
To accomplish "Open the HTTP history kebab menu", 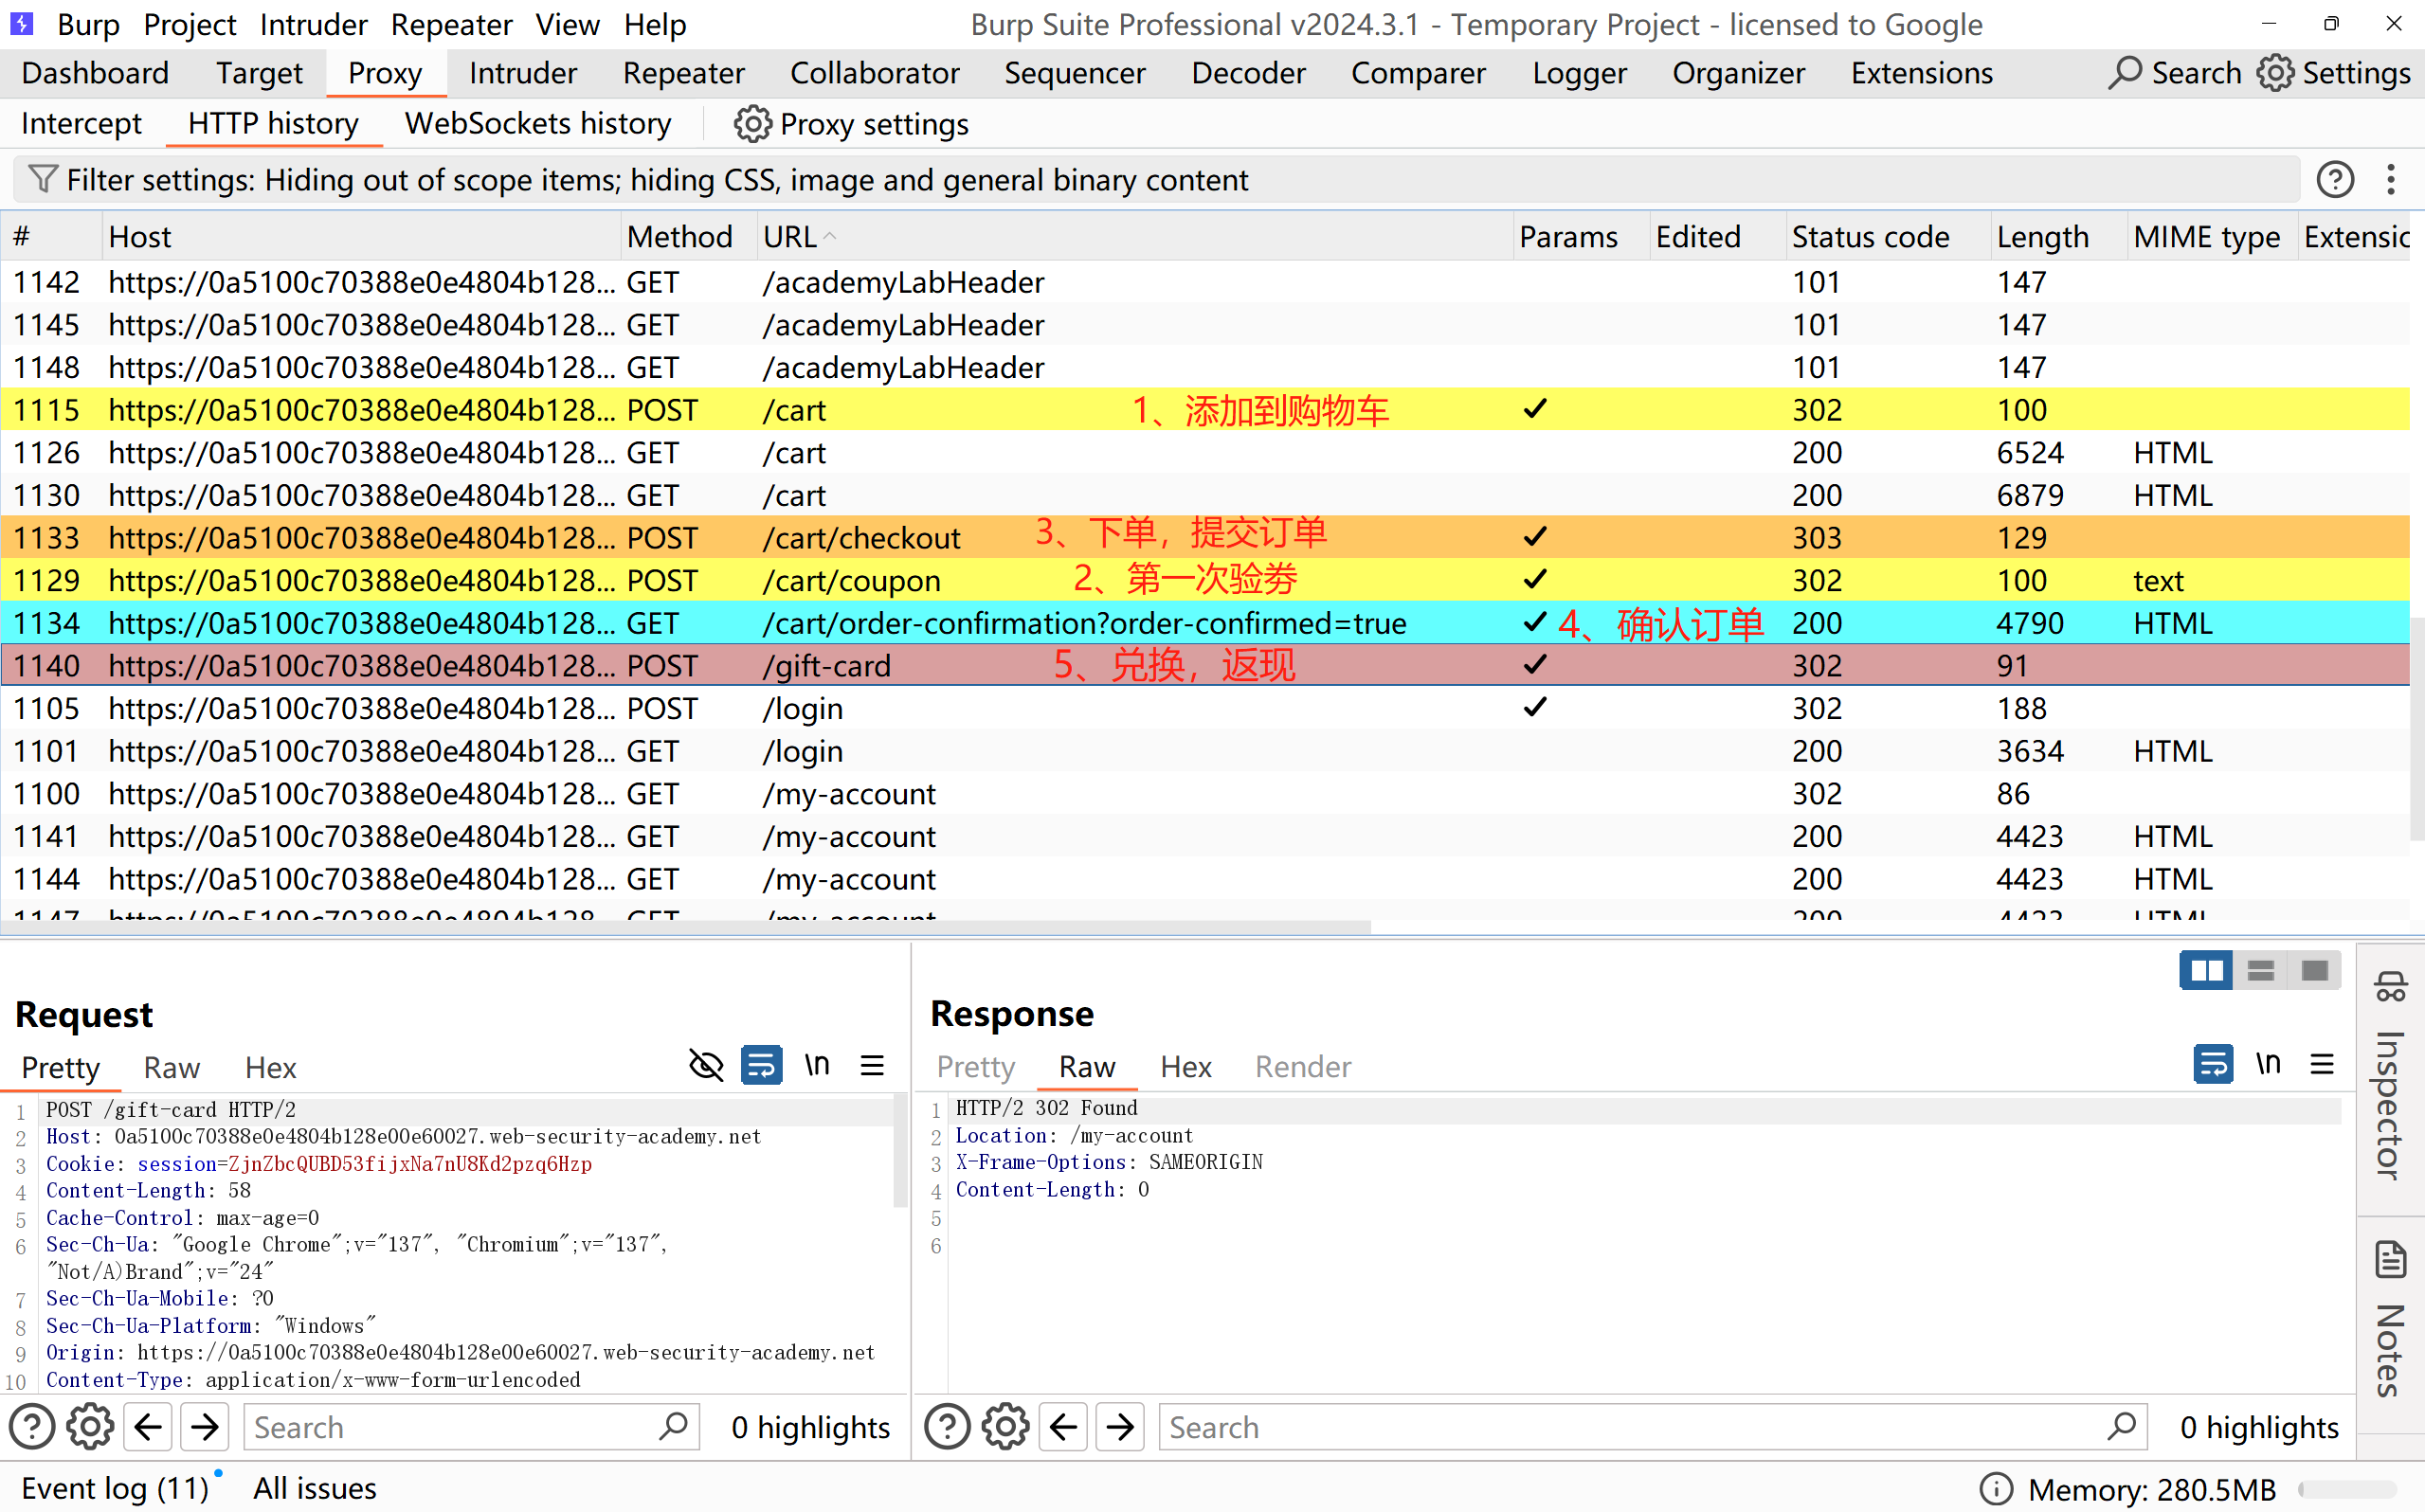I will tap(2390, 180).
